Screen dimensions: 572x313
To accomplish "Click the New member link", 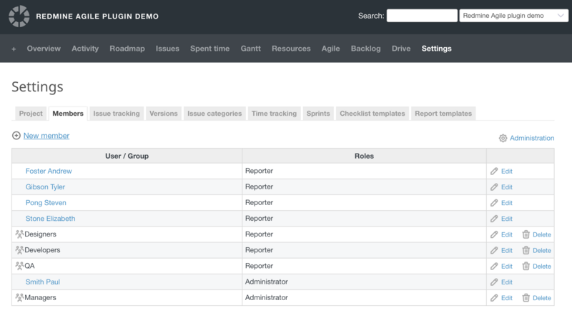I will (x=46, y=136).
